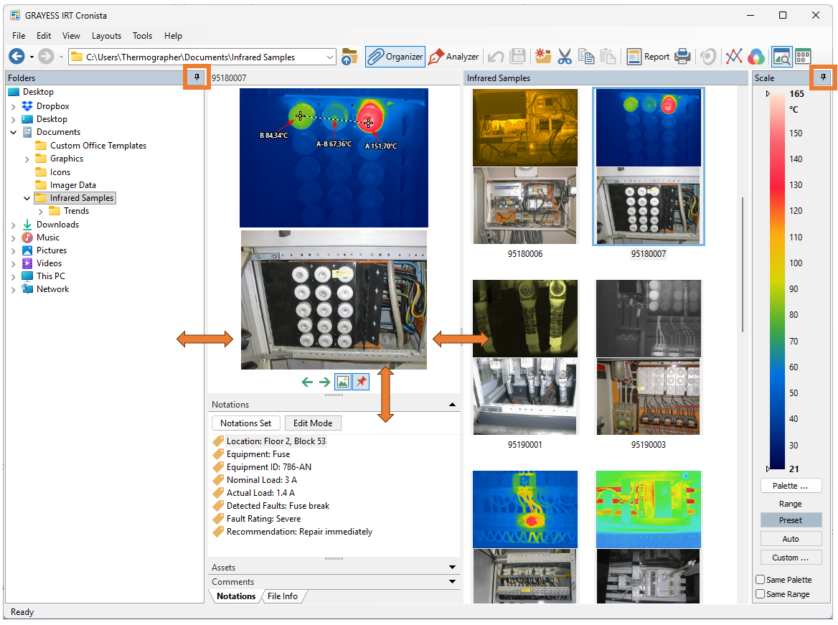This screenshot has height=625, width=838.
Task: Open the File menu
Action: 19,36
